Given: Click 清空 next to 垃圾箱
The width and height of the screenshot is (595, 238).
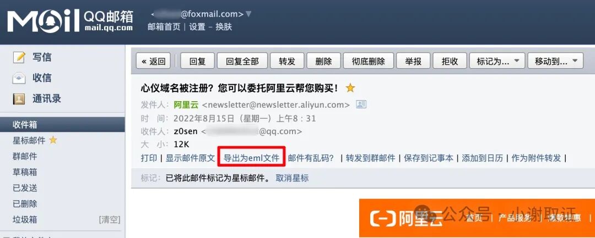Looking at the screenshot, I should coord(110,219).
